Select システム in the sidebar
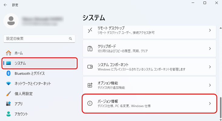Viewport: 222px width, 121px height. [x=39, y=63]
